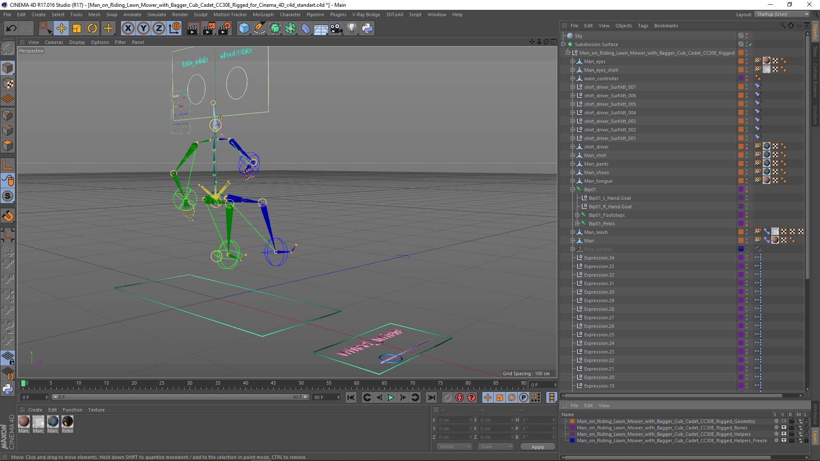Click the Snap enable S icon

(8, 196)
